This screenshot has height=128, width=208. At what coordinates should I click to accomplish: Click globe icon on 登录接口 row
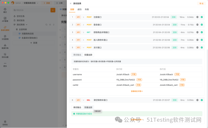(x=197, y=25)
